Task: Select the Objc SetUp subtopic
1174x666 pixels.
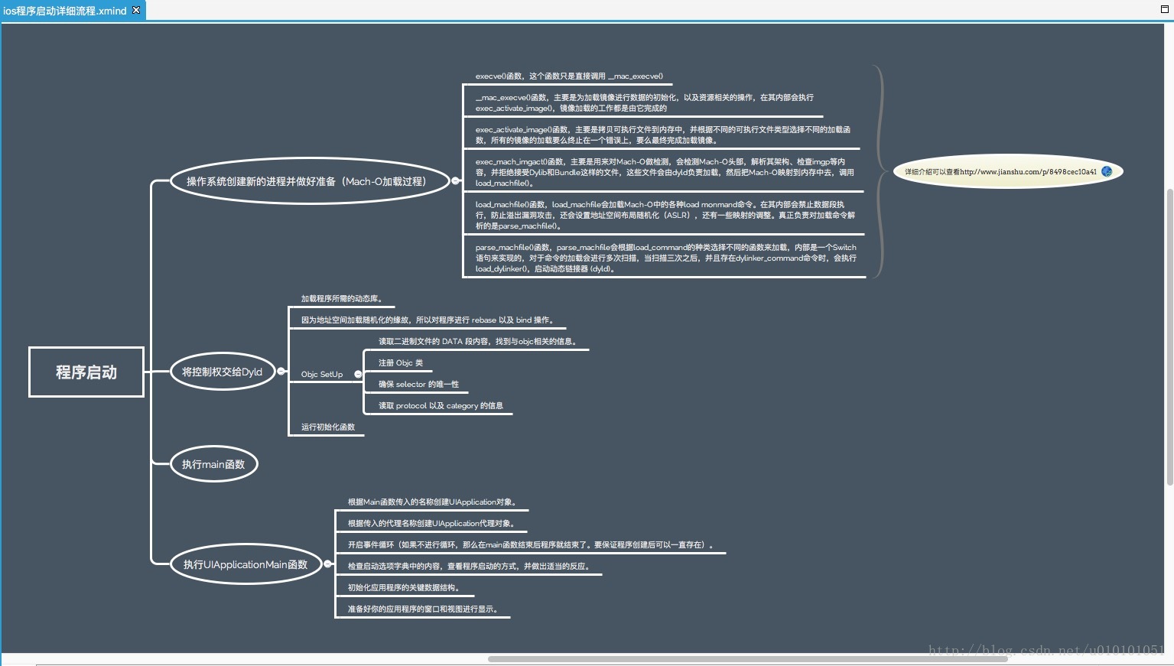Action: [322, 375]
